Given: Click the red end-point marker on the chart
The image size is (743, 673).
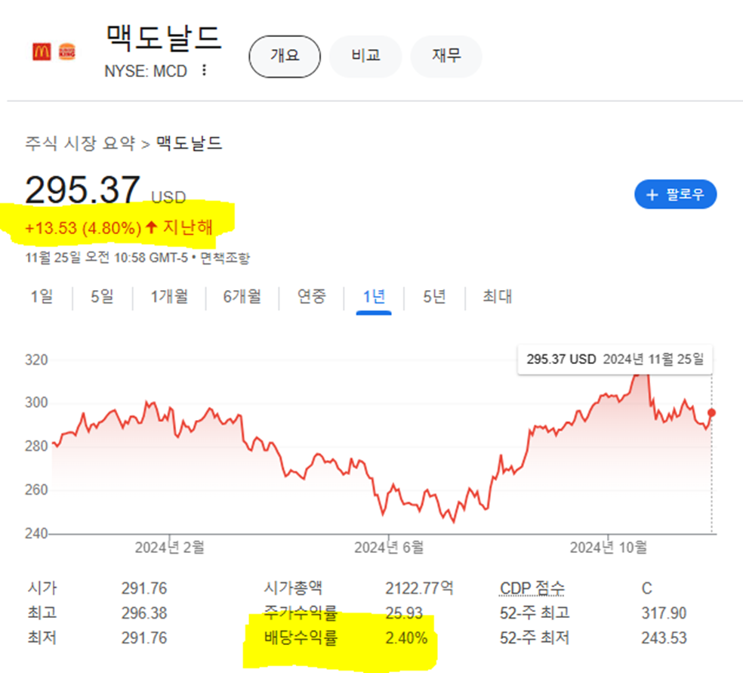Looking at the screenshot, I should point(711,413).
